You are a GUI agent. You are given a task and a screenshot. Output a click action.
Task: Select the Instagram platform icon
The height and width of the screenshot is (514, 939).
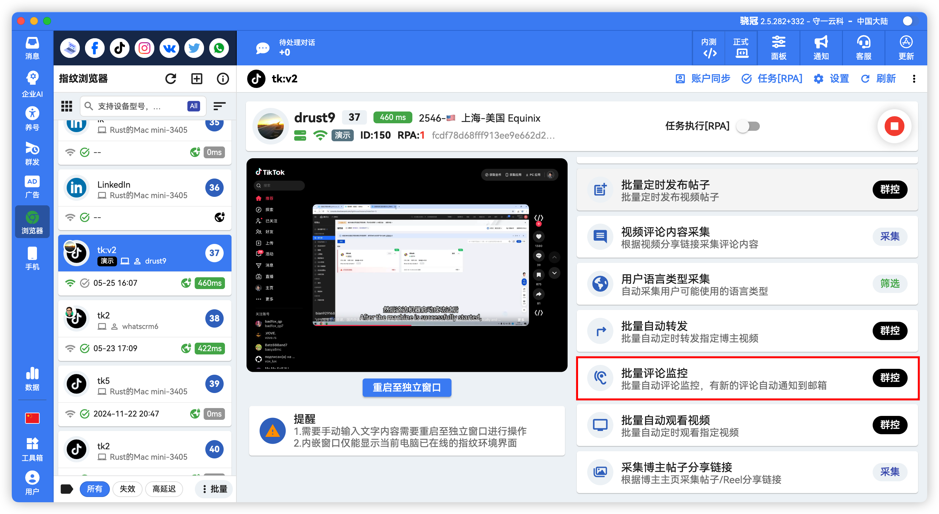point(144,48)
